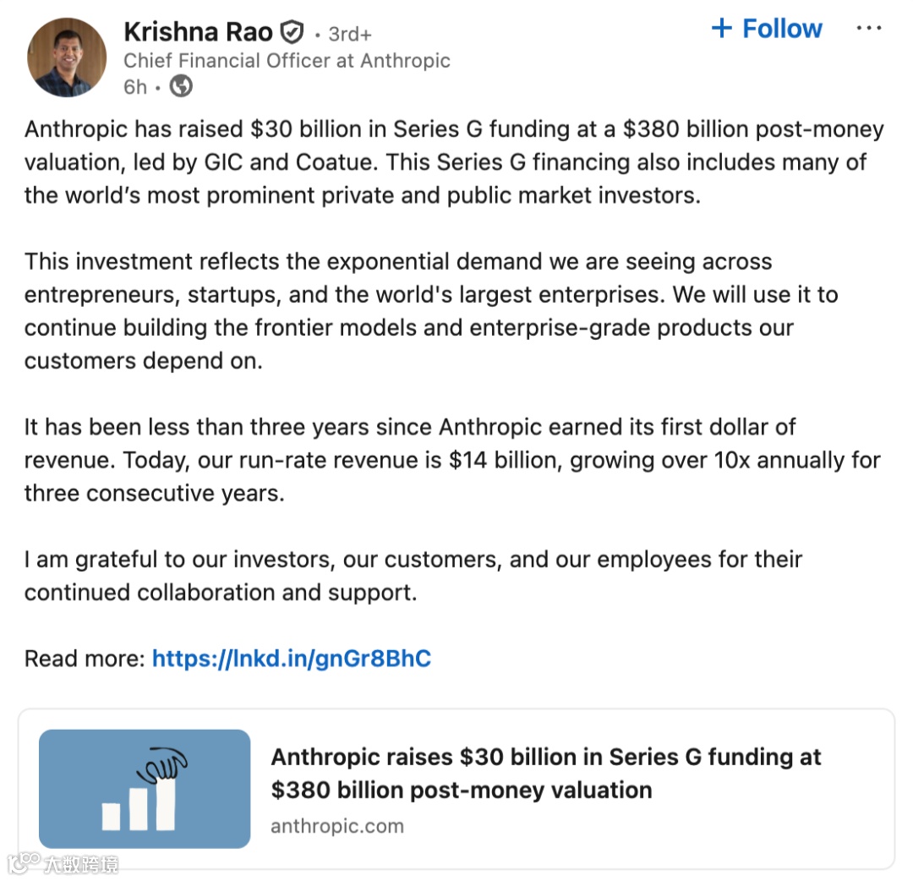Click the 'Read more:' label
This screenshot has height=881, width=913.
tap(85, 659)
